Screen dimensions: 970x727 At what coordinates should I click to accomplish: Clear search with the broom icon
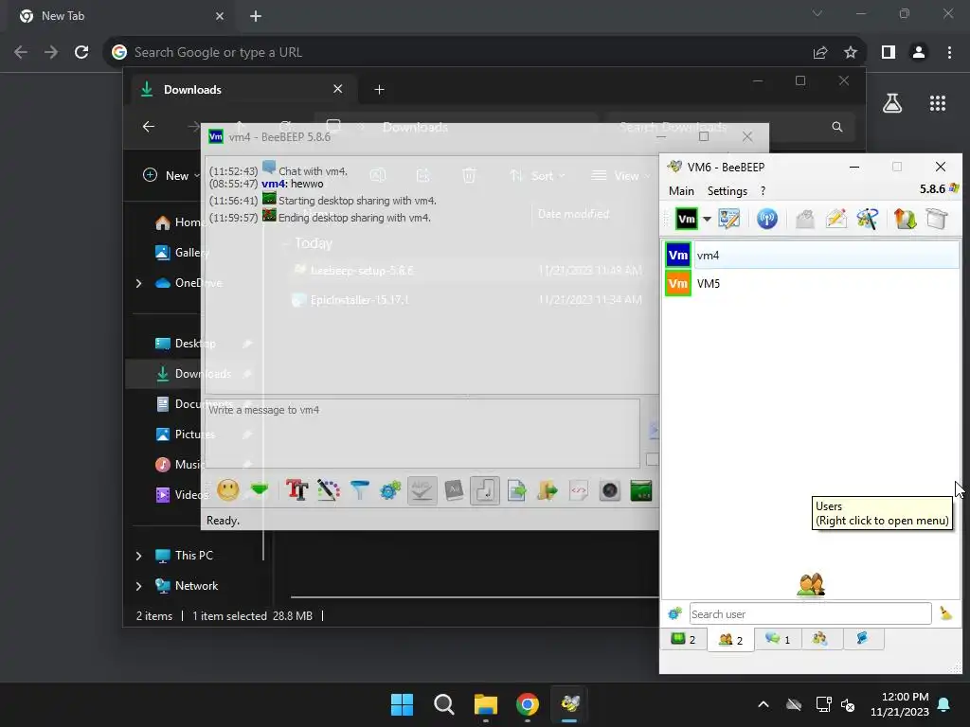(x=945, y=613)
